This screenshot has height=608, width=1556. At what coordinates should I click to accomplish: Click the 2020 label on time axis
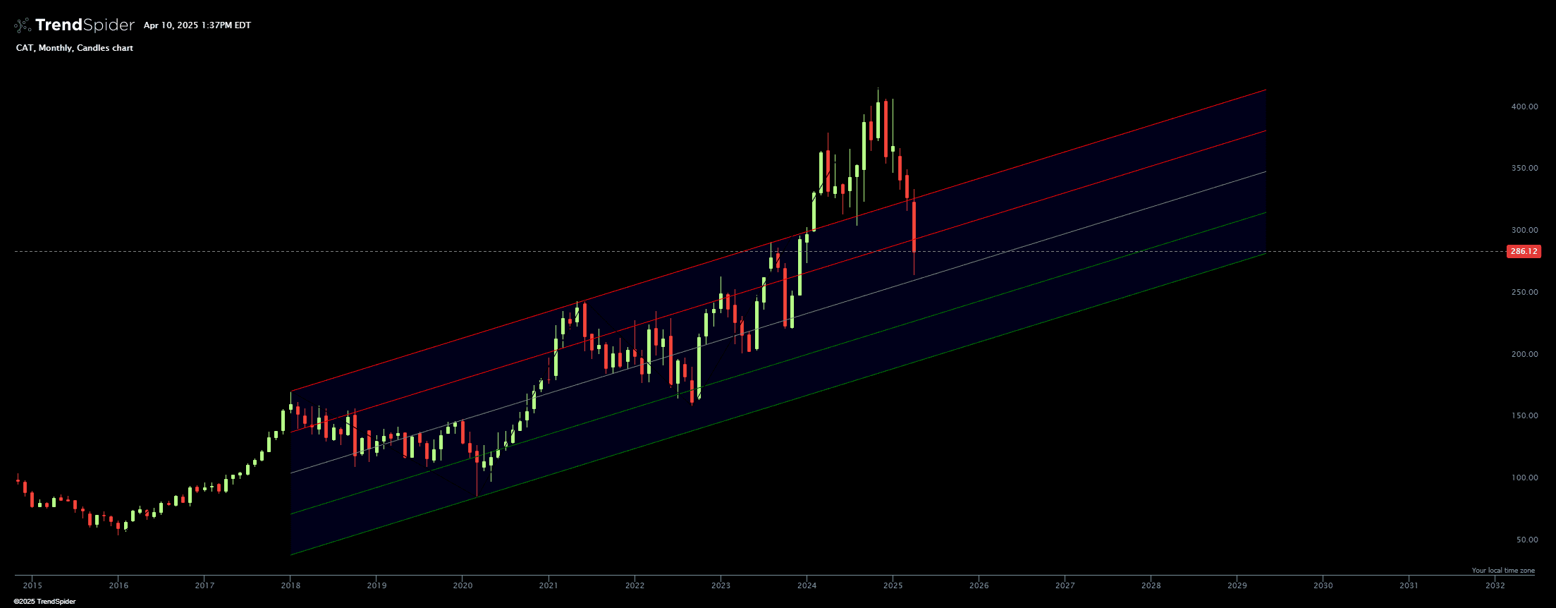coord(462,585)
